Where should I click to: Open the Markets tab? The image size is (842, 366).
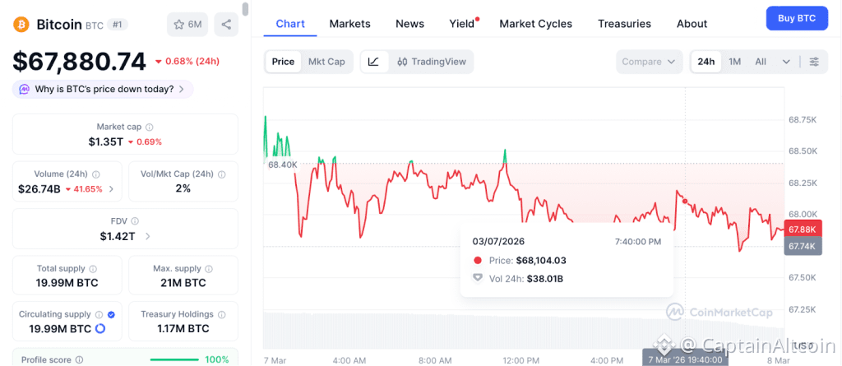point(349,24)
